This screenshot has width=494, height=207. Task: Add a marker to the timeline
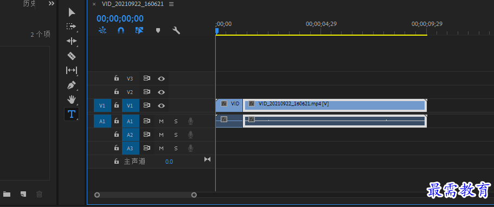click(158, 30)
